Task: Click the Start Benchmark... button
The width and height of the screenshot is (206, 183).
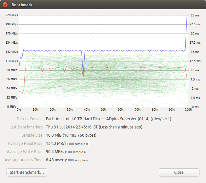Action: click(x=27, y=172)
